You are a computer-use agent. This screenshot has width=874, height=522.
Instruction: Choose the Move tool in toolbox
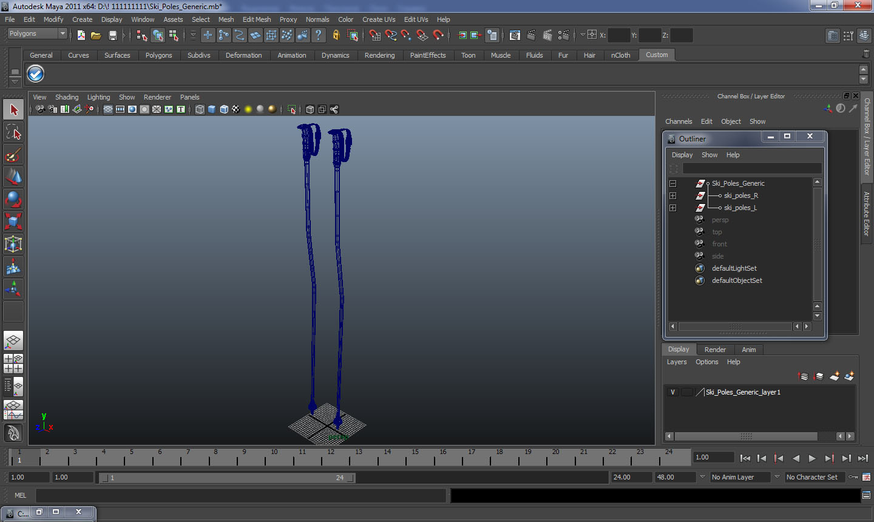coord(13,177)
